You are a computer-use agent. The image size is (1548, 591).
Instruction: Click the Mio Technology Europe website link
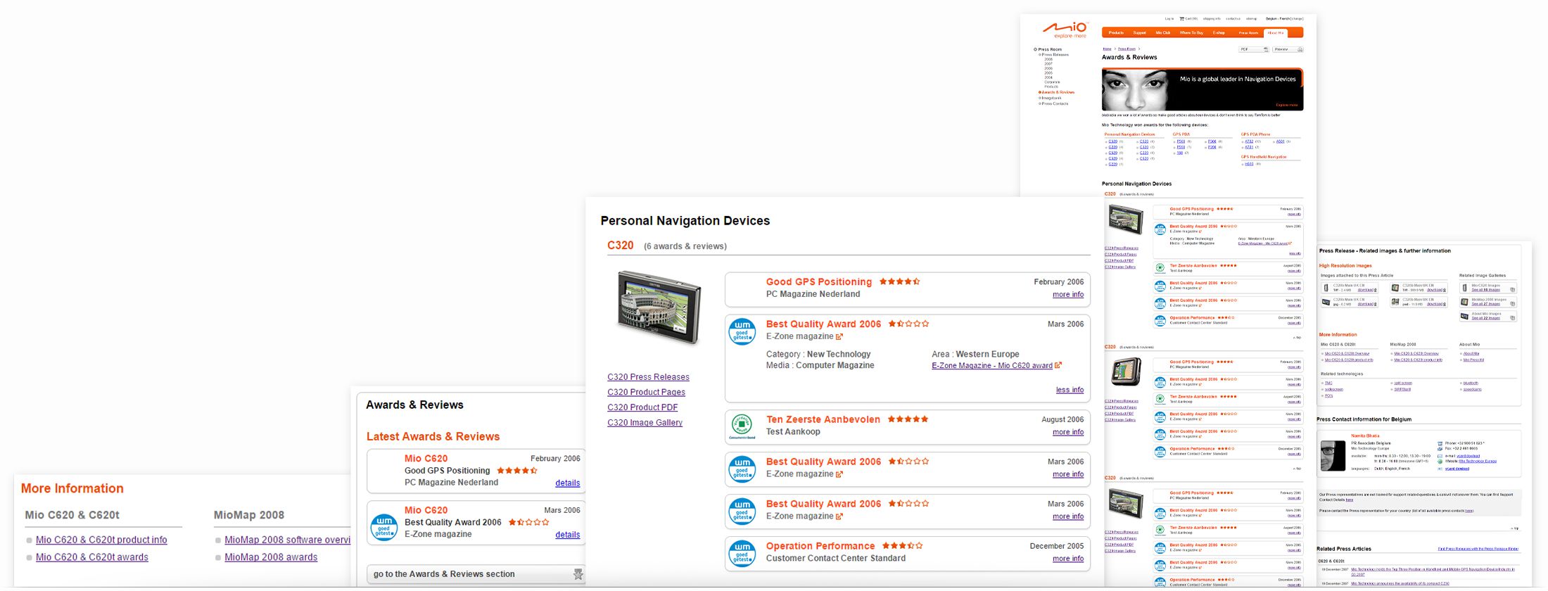pyautogui.click(x=1478, y=462)
